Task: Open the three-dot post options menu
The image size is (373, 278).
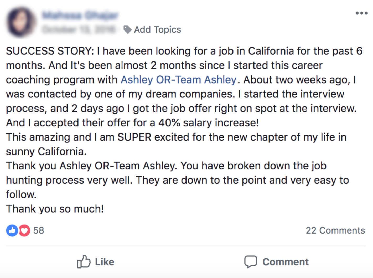Action: click(361, 13)
